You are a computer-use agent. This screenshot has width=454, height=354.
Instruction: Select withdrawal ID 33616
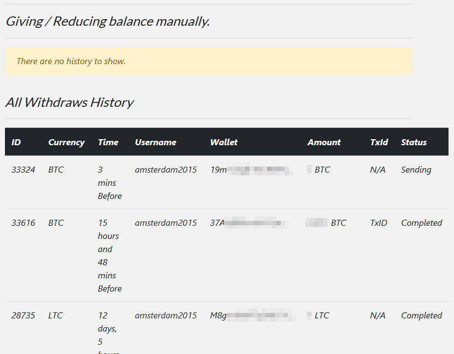tap(23, 223)
